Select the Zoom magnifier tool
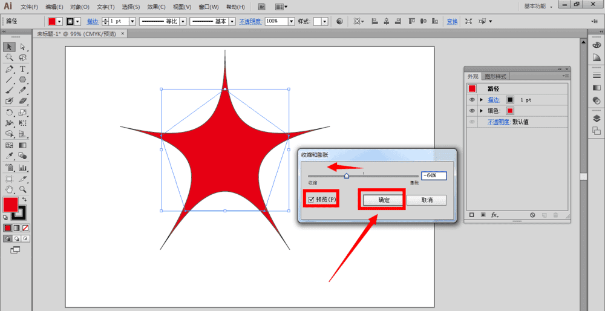 tap(23, 189)
